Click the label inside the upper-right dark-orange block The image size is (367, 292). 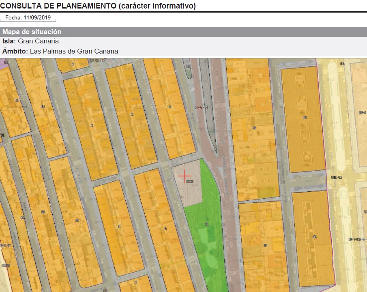point(304,118)
